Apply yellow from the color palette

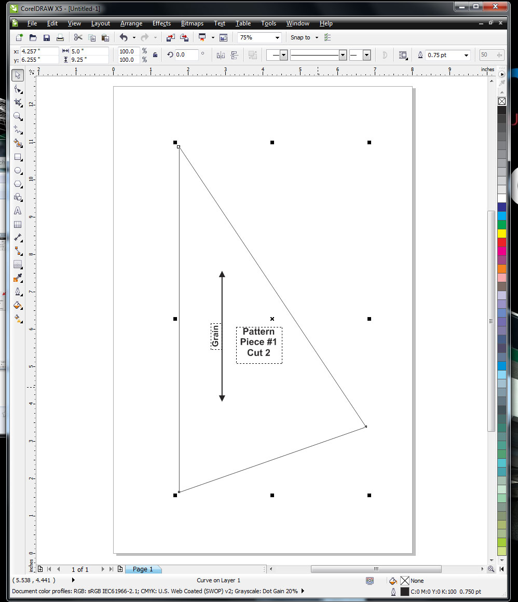click(502, 234)
